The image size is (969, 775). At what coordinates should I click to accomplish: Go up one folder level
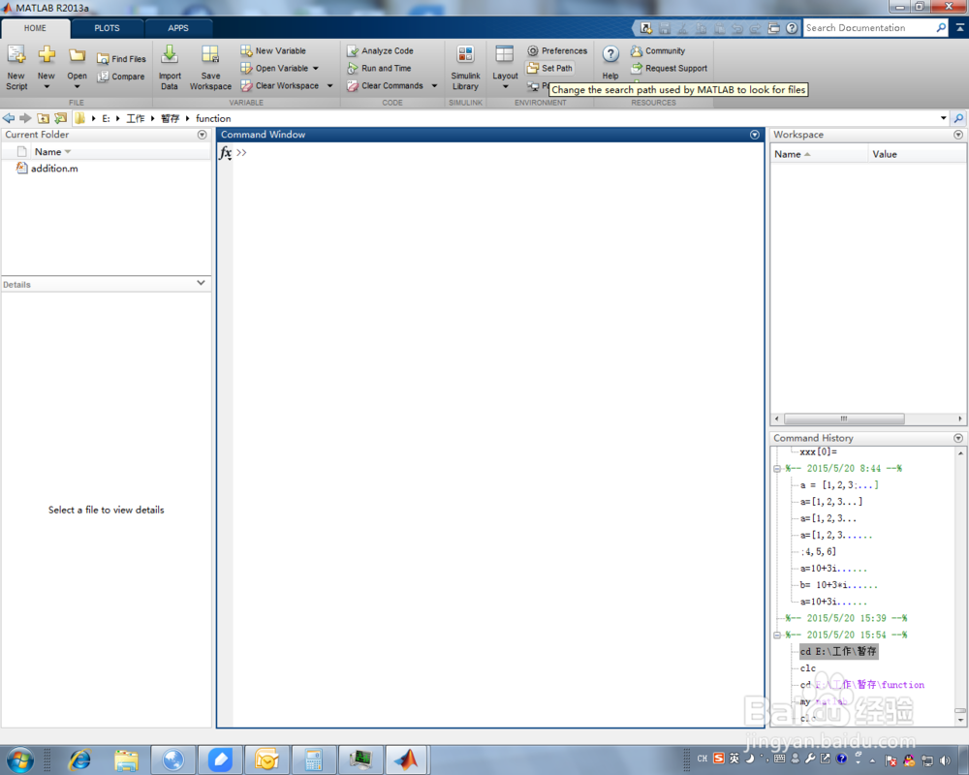click(x=44, y=118)
